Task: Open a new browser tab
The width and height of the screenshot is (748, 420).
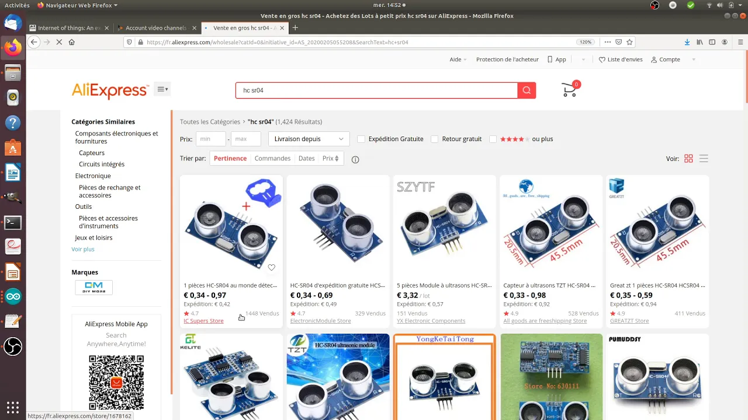Action: tap(295, 27)
